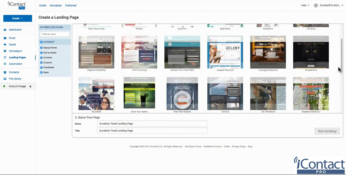The height and width of the screenshot is (175, 346).
Task: Switch to the Scheduled tab
Action: pos(56,5)
